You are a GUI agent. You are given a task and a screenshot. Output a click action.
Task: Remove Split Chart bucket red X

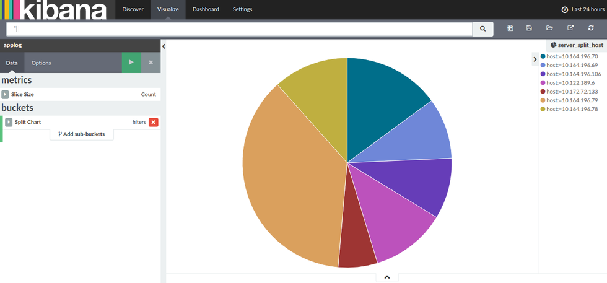point(154,123)
